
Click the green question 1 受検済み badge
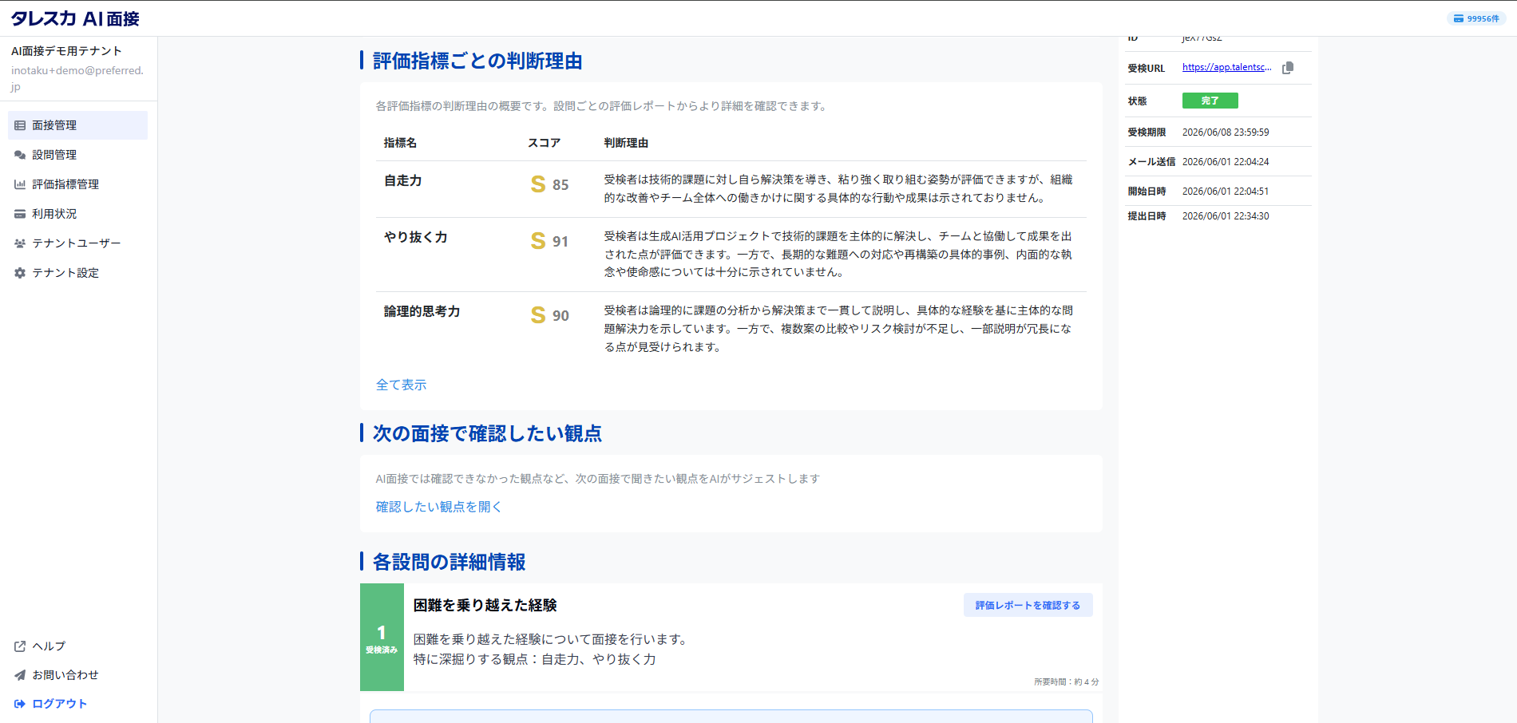(x=382, y=637)
